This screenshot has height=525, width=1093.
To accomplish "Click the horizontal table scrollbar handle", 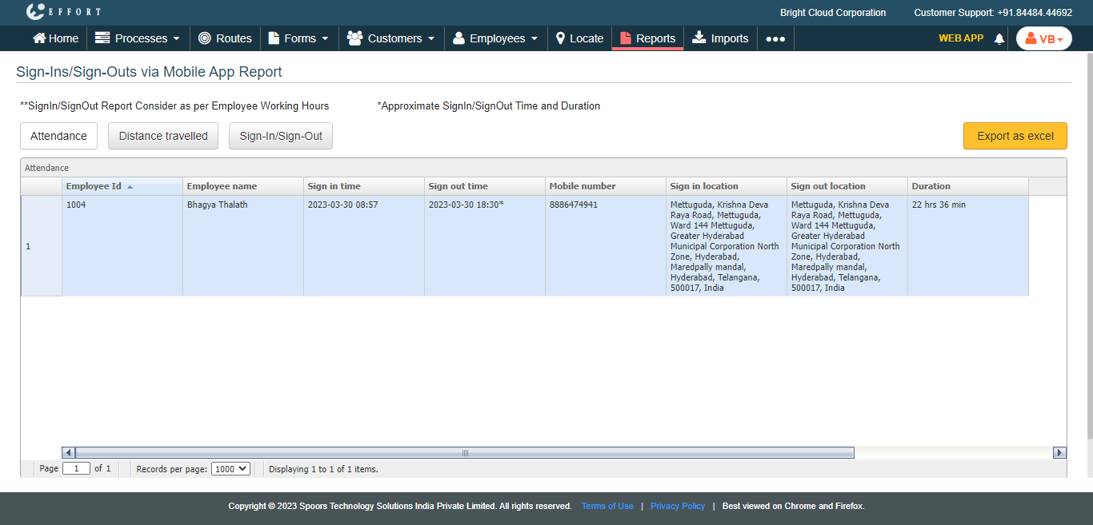I will tap(464, 453).
